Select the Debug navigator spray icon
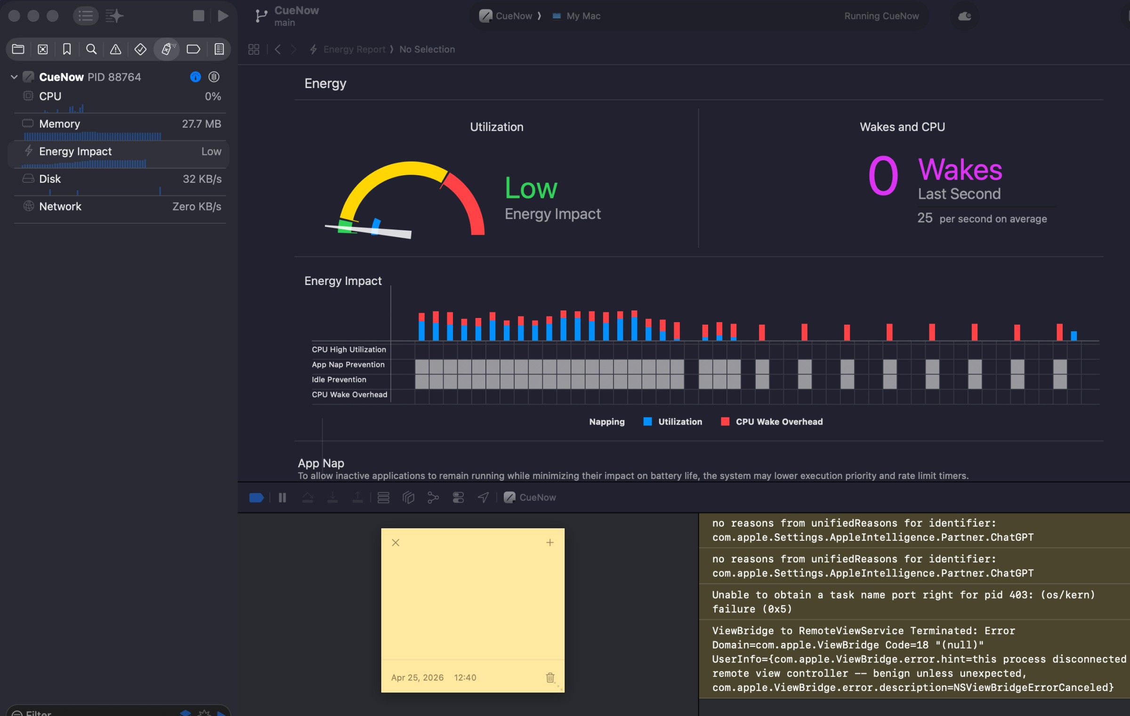 [167, 49]
